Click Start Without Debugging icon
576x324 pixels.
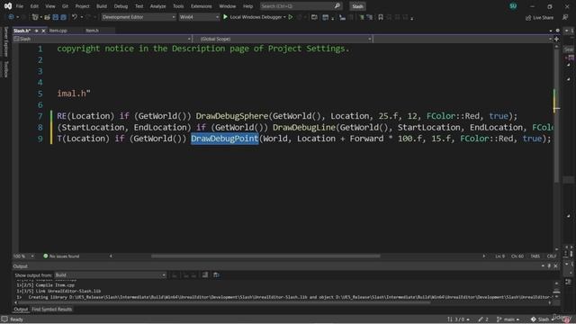click(291, 17)
